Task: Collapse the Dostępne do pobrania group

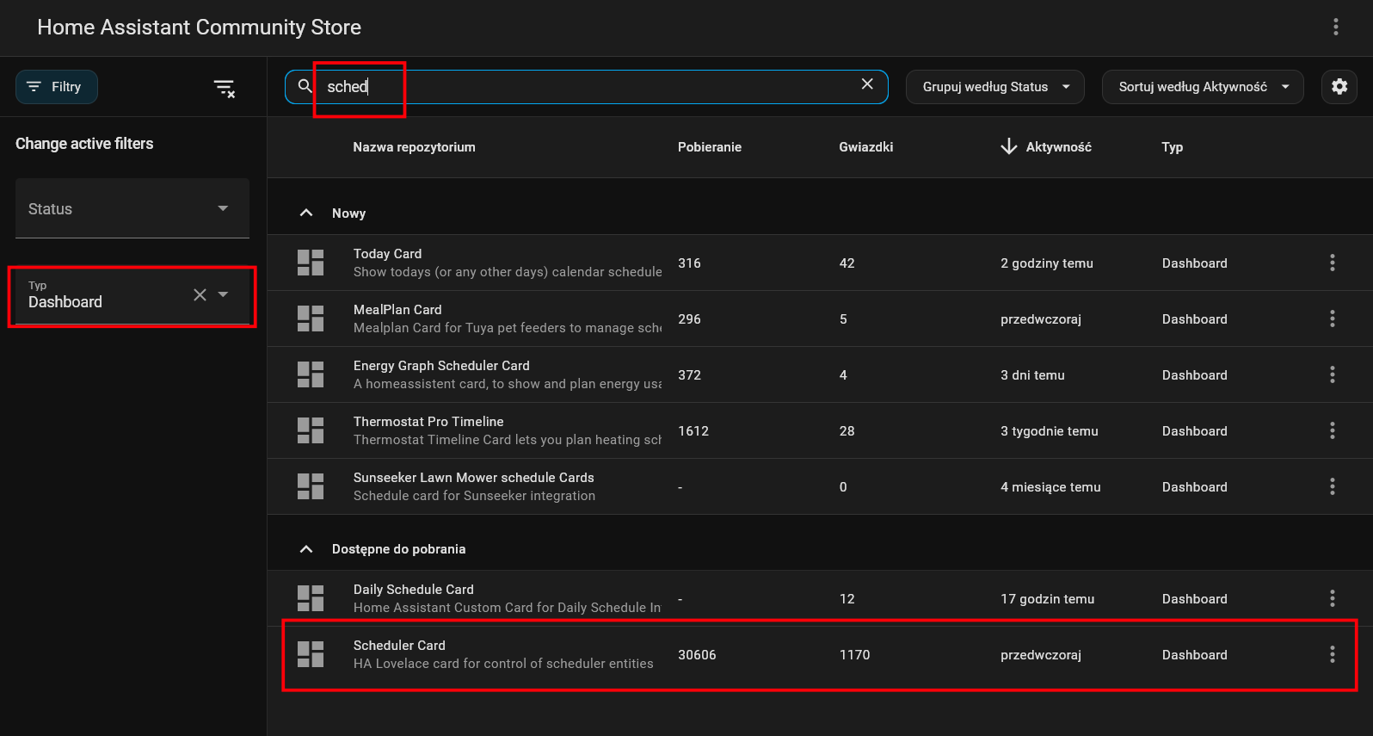Action: [x=306, y=548]
